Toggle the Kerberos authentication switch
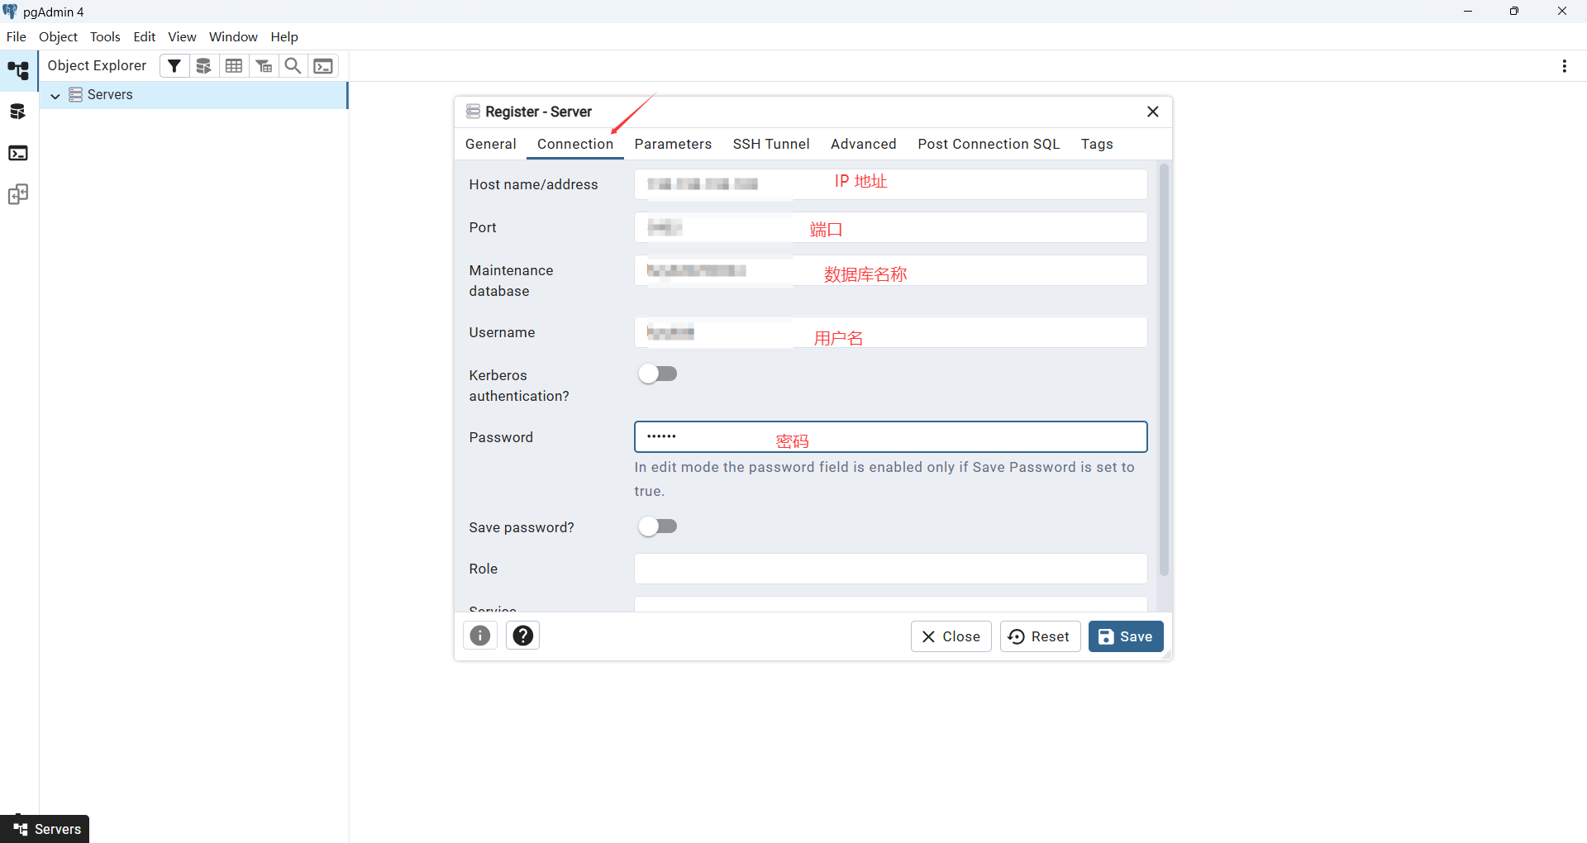This screenshot has width=1587, height=843. coord(658,374)
